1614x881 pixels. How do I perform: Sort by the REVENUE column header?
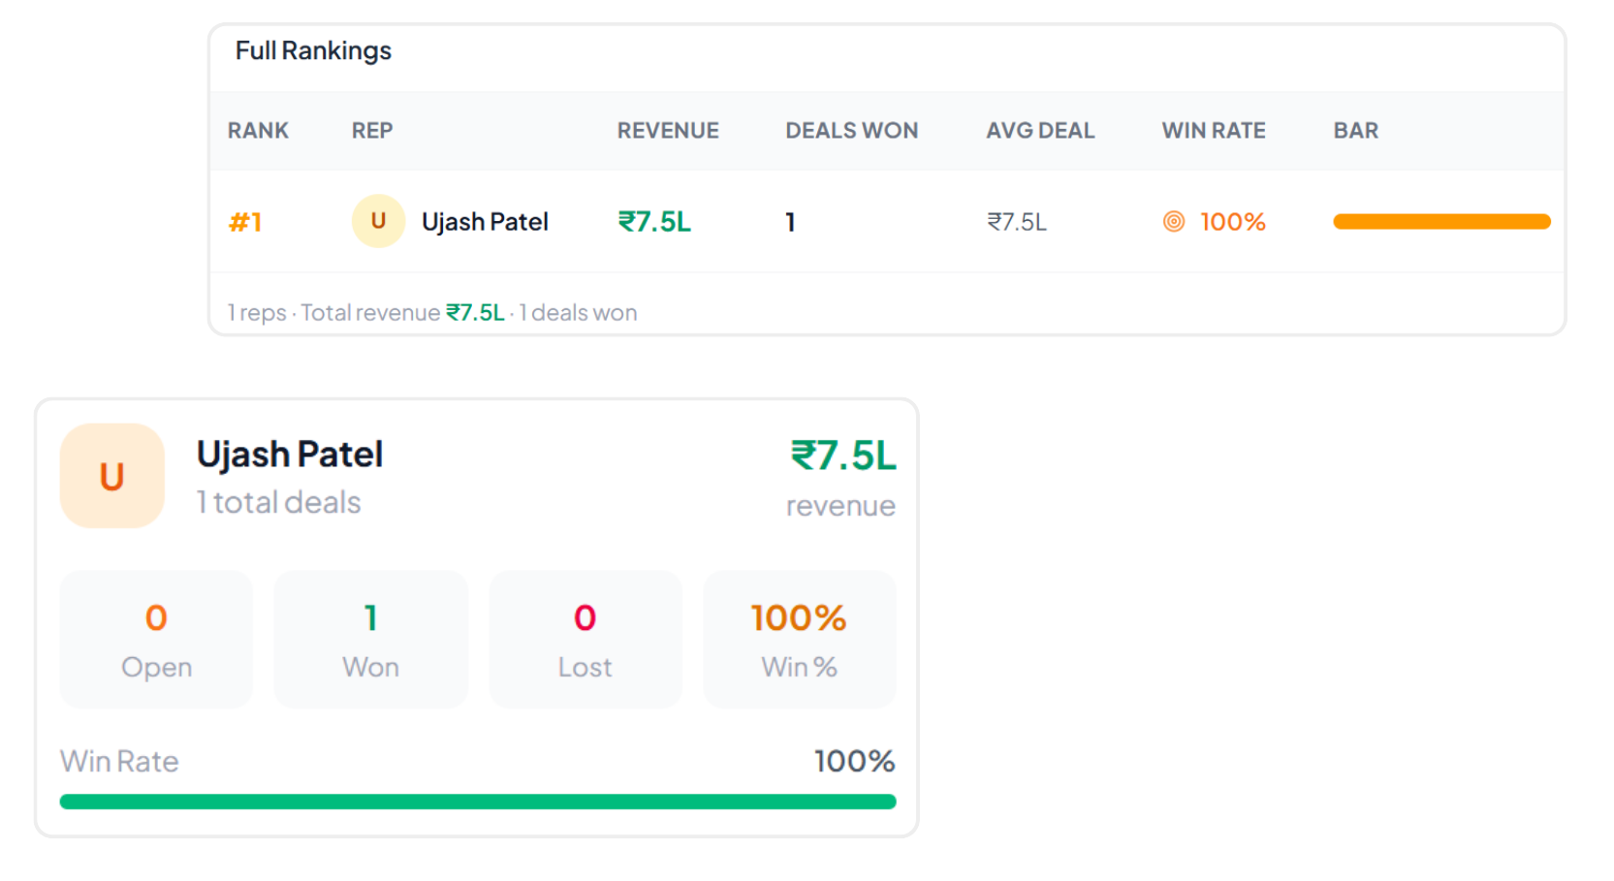click(x=668, y=131)
